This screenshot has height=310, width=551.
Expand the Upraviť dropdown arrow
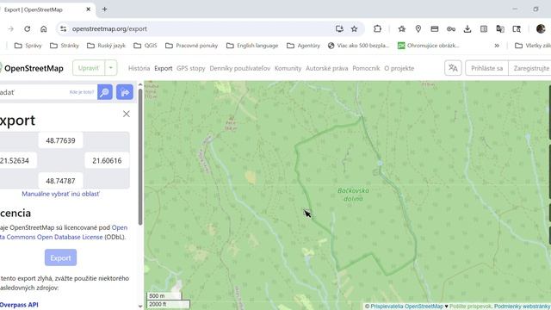click(x=111, y=68)
